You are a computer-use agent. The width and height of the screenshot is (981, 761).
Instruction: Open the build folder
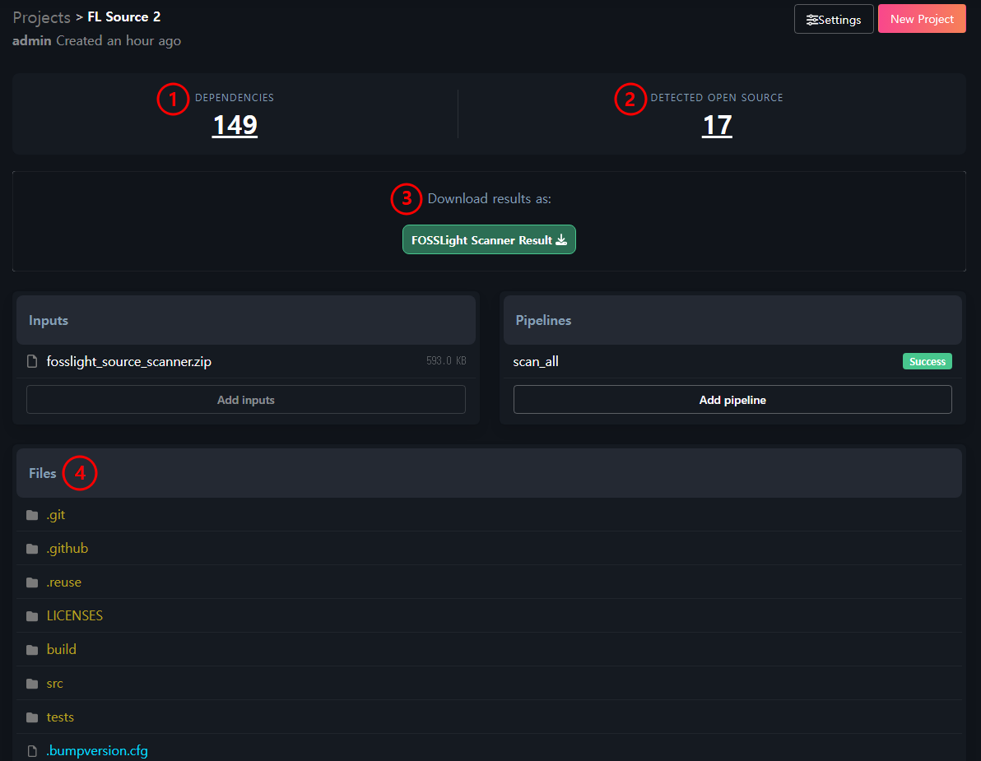tap(61, 650)
